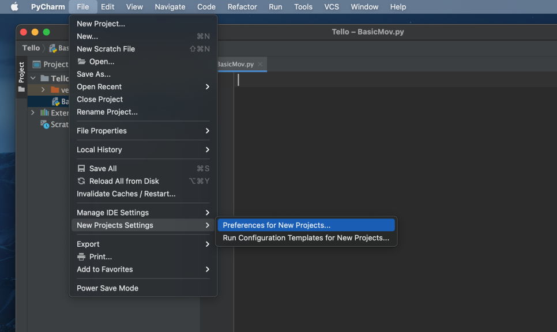Viewport: 557px width, 332px height.
Task: Open the Window menu
Action: tap(364, 7)
